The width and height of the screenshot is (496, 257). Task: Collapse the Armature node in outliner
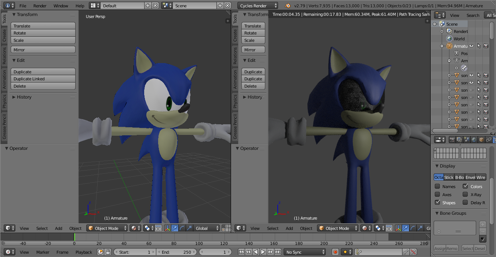point(442,46)
